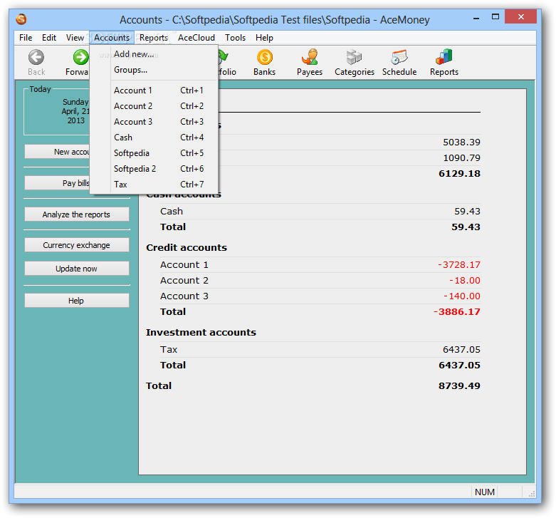Open Account 2 under Credit accounts
Viewport: 556px width, 518px height.
pyautogui.click(x=320, y=280)
